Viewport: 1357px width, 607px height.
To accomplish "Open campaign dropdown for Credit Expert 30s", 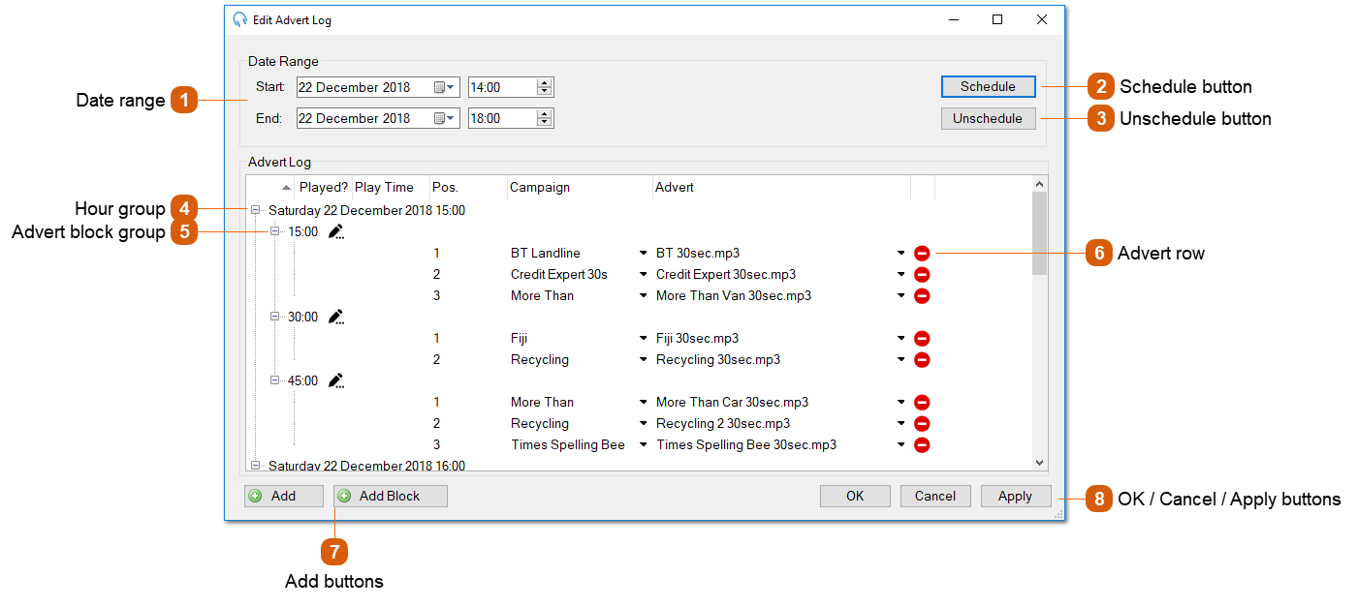I will [x=643, y=275].
